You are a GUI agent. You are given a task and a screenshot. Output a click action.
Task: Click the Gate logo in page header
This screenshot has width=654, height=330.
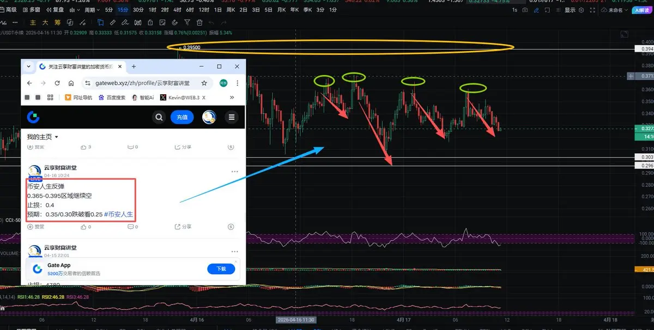(x=34, y=117)
